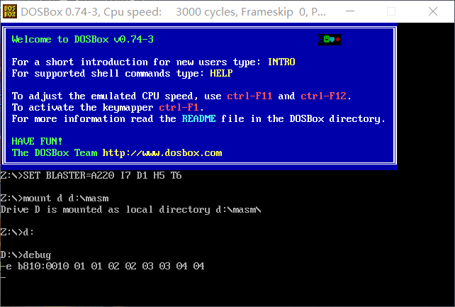Click the DOSBox logo in title bar
This screenshot has height=307, width=455.
pyautogui.click(x=10, y=11)
